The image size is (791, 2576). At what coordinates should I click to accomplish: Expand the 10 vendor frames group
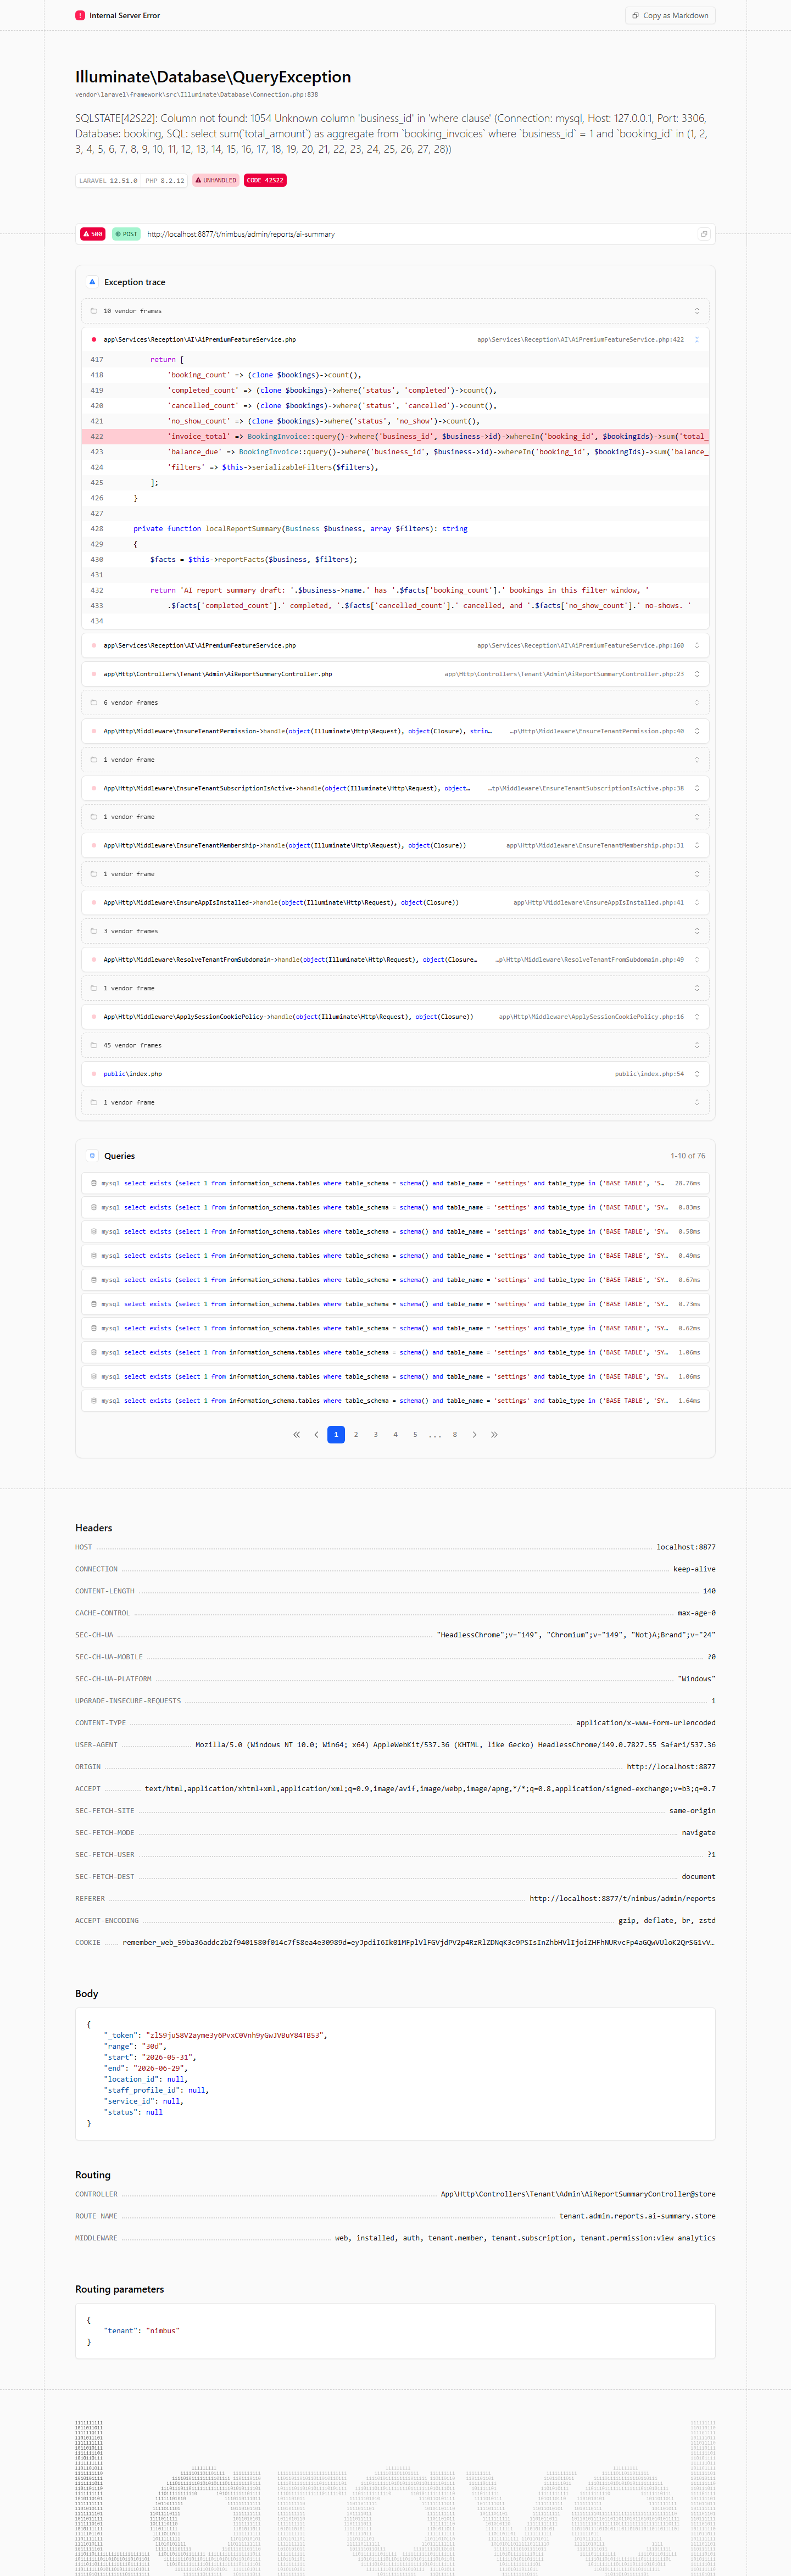[697, 311]
